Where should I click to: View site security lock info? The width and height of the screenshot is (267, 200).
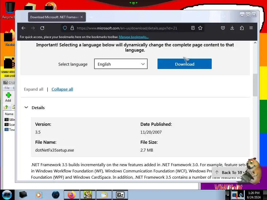(72, 28)
